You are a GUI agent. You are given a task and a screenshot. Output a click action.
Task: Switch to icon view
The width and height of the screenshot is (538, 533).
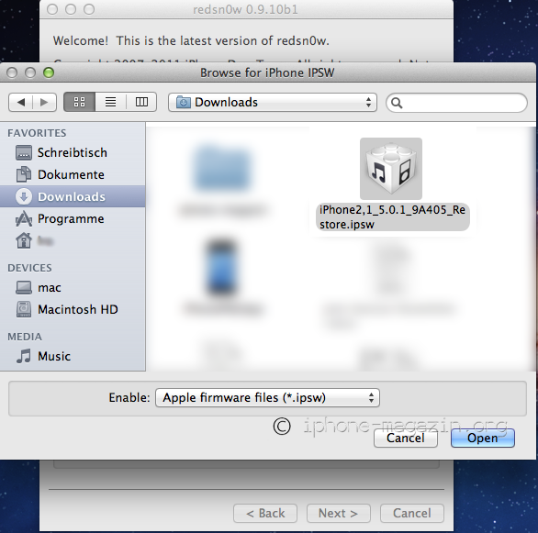pyautogui.click(x=79, y=102)
